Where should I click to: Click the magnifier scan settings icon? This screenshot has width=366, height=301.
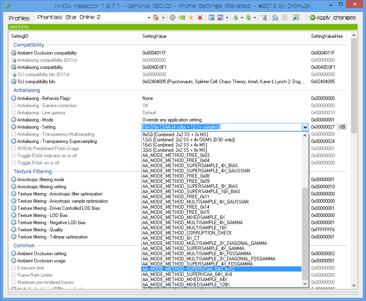(x=275, y=18)
